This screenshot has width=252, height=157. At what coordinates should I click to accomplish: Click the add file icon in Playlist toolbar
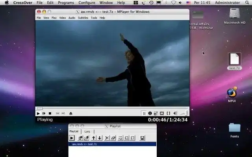click(80, 138)
